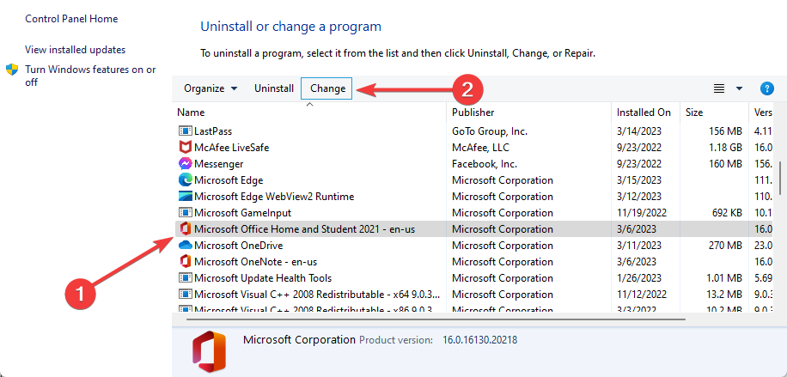Click the Office Home and Student icon
The image size is (787, 377).
pyautogui.click(x=186, y=229)
